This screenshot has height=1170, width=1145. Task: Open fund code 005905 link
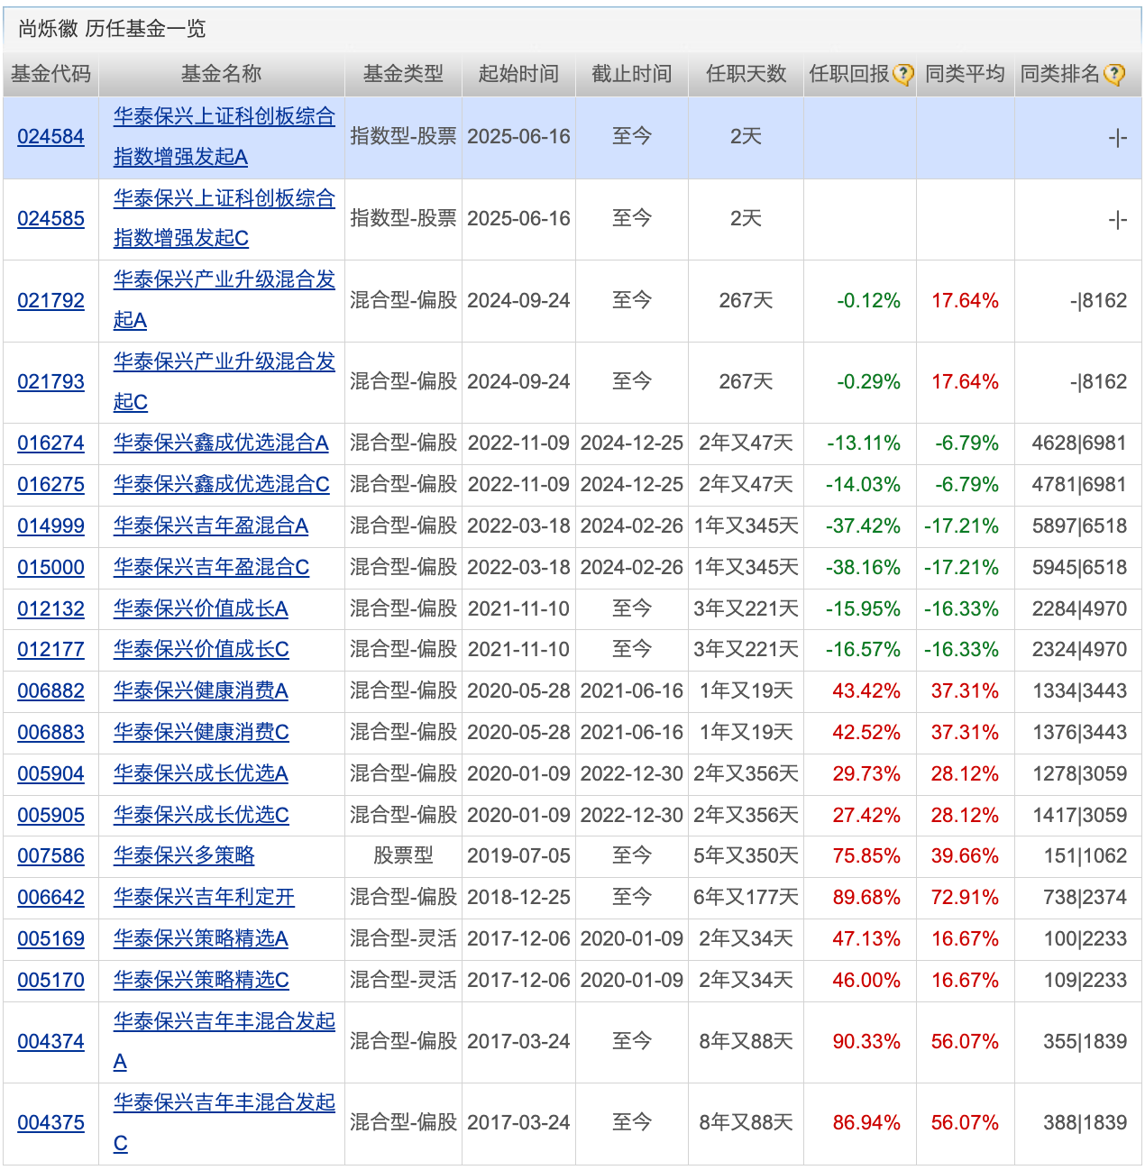point(50,816)
